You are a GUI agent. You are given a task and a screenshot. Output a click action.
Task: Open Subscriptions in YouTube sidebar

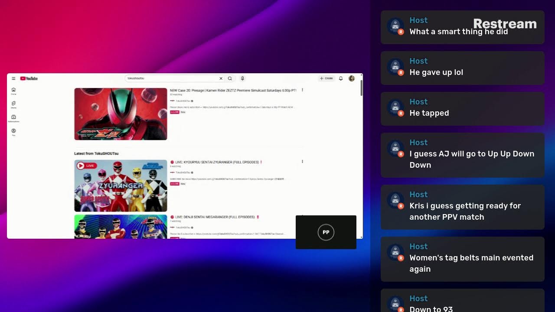(x=13, y=118)
